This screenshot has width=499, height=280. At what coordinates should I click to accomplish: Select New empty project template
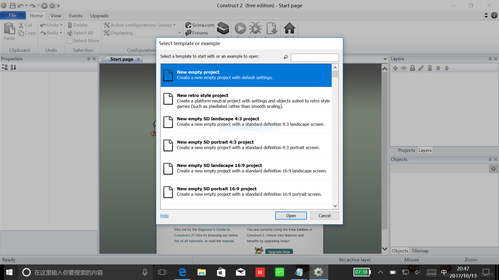point(246,74)
